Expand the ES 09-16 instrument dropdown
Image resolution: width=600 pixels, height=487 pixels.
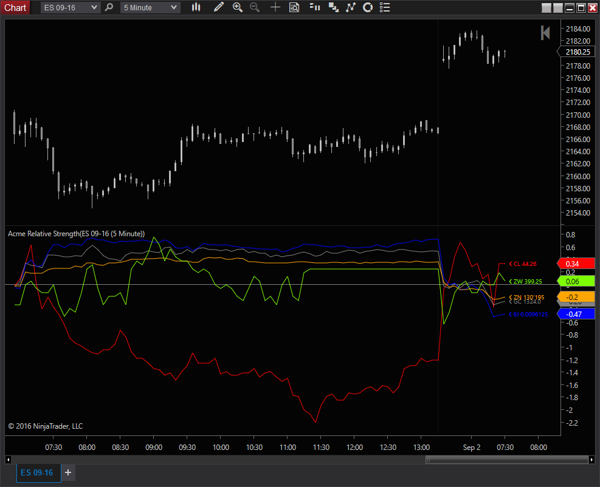(x=71, y=8)
